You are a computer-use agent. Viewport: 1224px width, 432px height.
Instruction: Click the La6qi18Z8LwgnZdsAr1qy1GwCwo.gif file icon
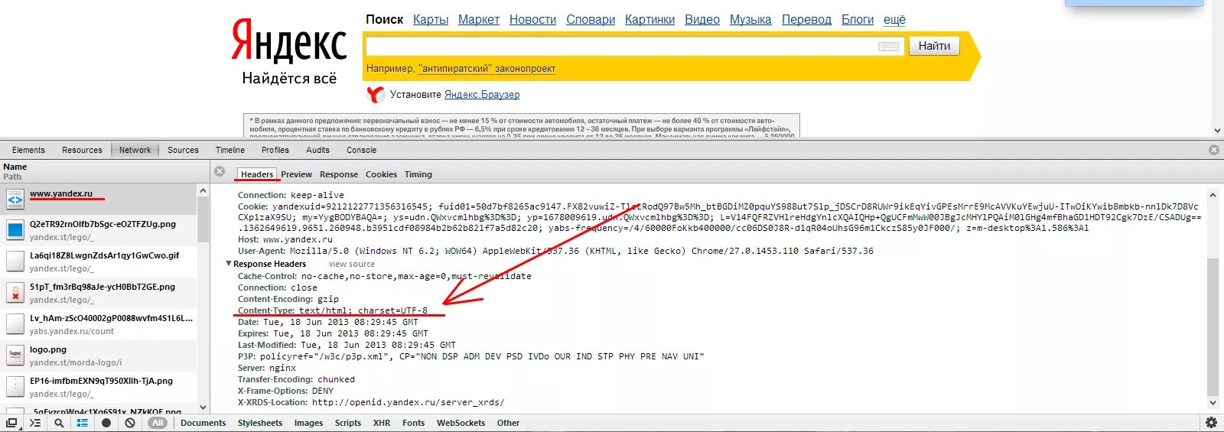[15, 261]
